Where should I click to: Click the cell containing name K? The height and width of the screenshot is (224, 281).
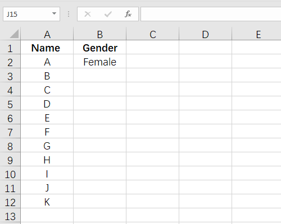coord(47,202)
